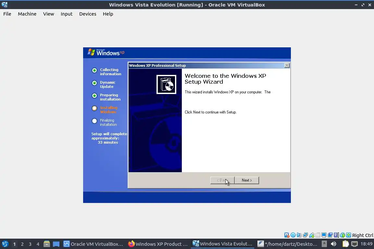Click the setup package icon in wizard
Image resolution: width=374 pixels, height=249 pixels.
[x=166, y=84]
